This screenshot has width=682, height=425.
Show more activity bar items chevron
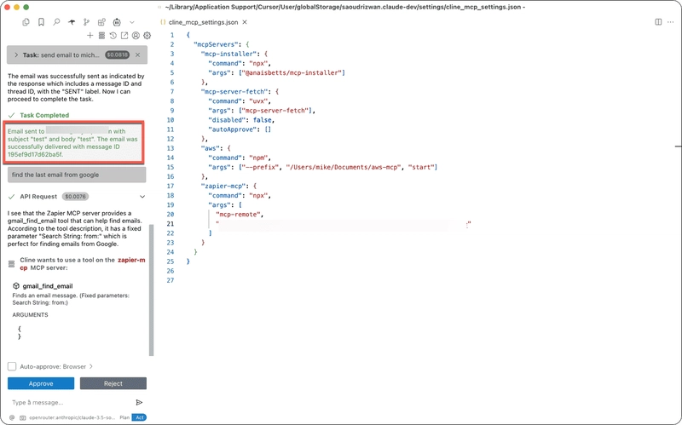point(132,22)
